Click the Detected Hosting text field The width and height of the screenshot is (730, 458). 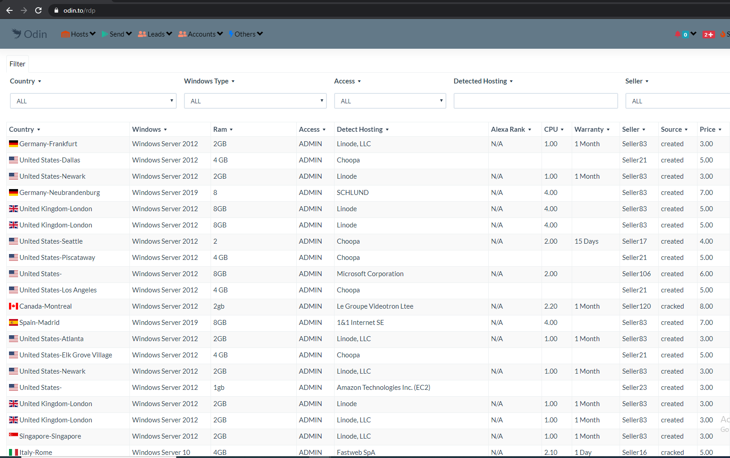coord(535,101)
